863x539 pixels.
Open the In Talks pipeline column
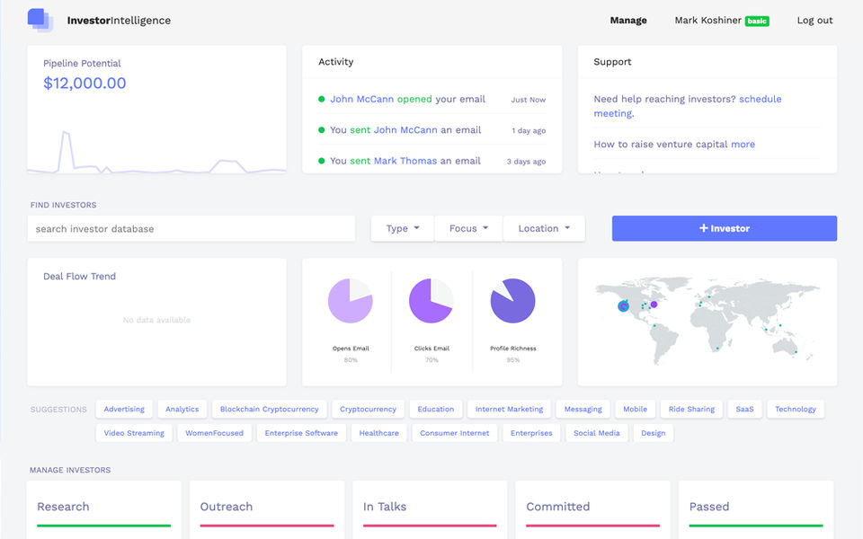(430, 510)
